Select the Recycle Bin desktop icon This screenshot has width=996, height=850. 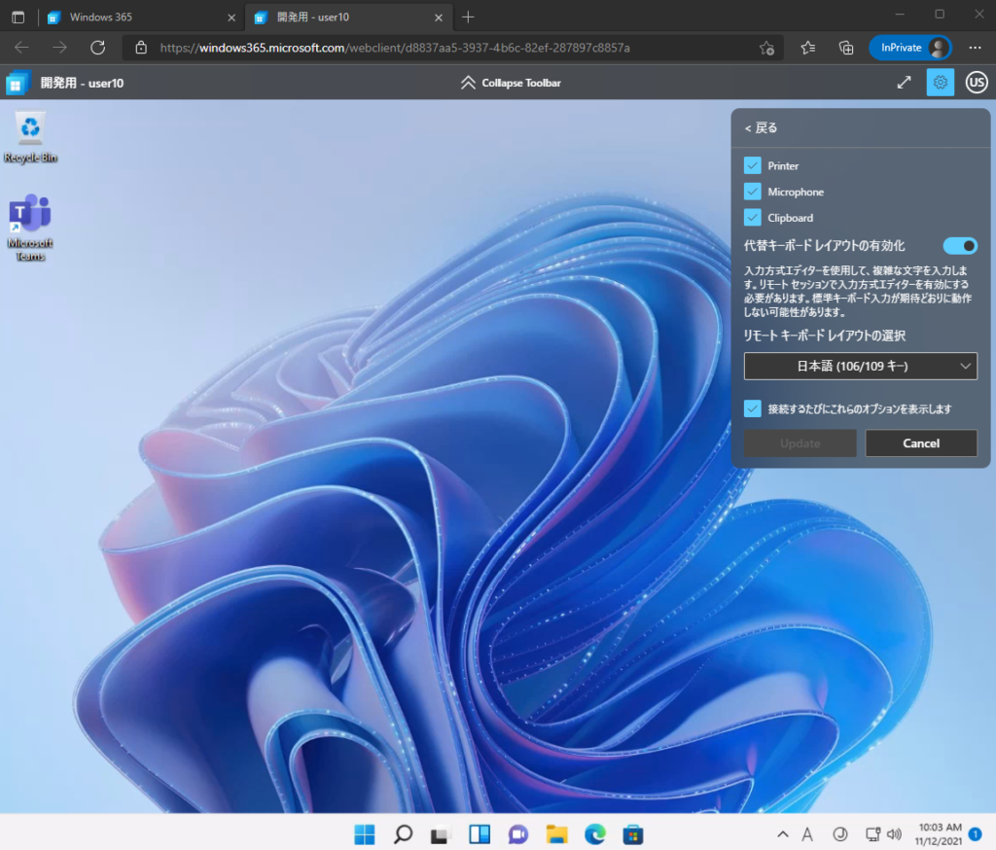coord(30,138)
